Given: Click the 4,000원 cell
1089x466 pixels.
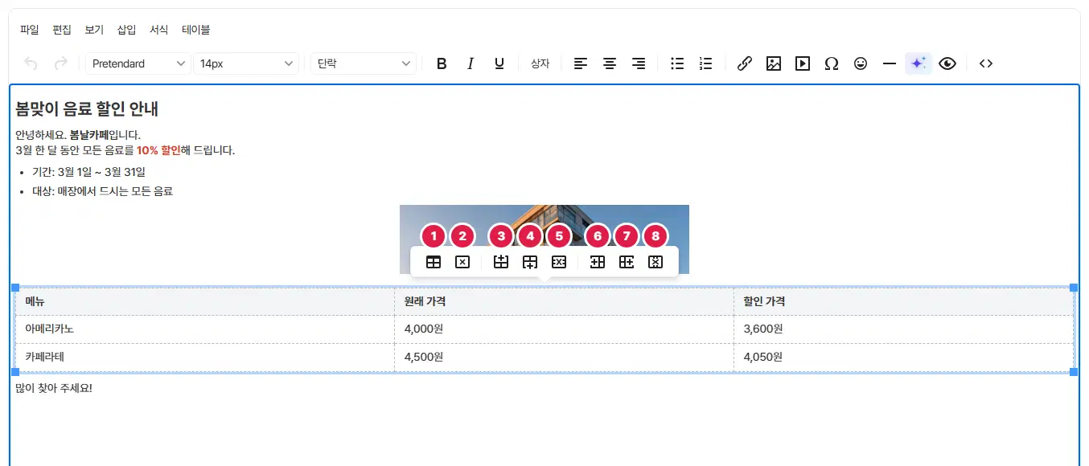Looking at the screenshot, I should click(x=564, y=329).
